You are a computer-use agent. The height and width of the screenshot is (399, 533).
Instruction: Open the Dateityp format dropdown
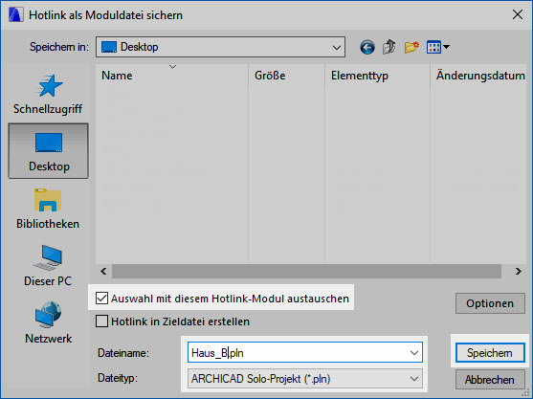pos(305,379)
